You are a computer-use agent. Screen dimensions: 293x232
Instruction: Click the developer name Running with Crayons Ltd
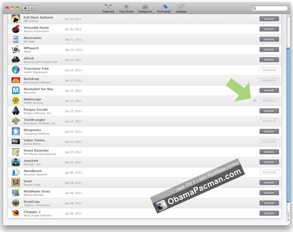point(40,62)
